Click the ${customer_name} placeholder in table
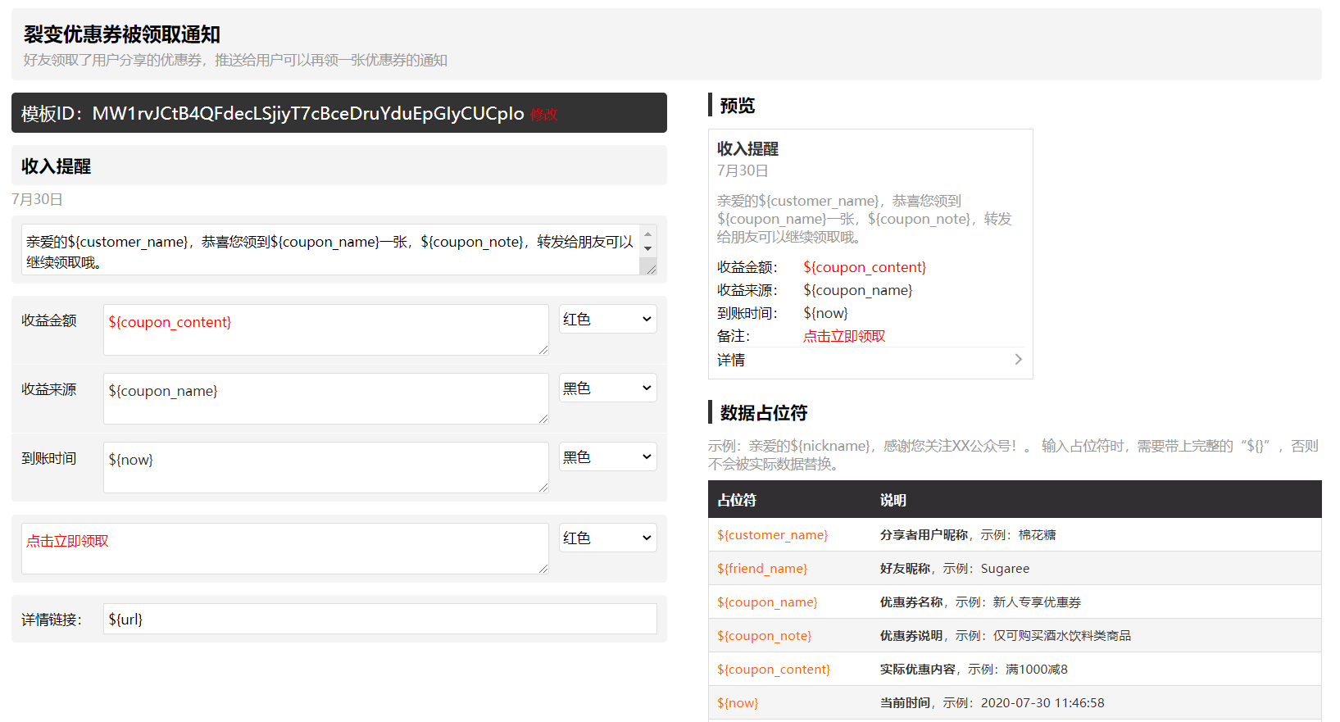Screen dimensions: 1340x722 coord(772,535)
